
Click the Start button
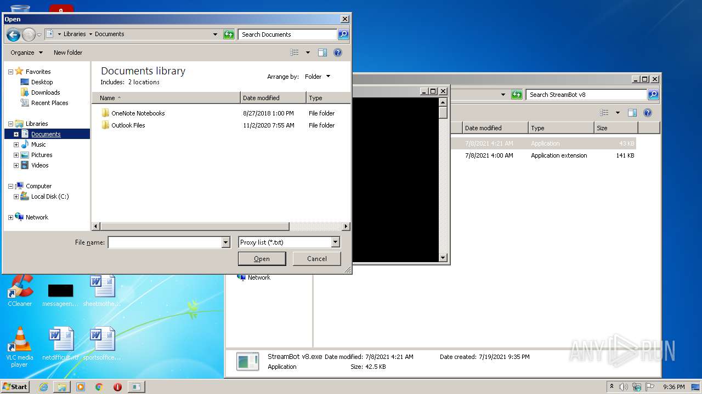click(x=15, y=386)
